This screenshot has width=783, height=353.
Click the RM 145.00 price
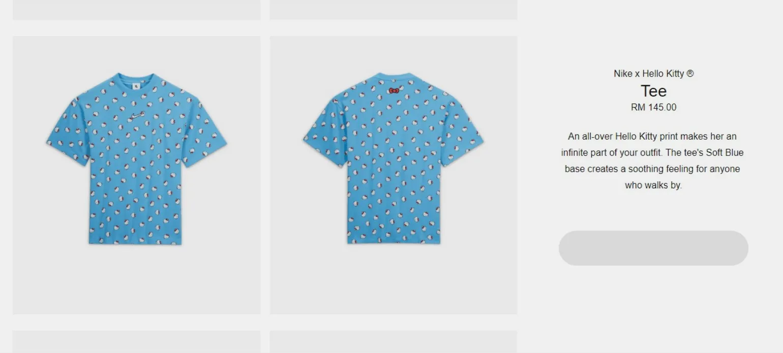pyautogui.click(x=653, y=107)
